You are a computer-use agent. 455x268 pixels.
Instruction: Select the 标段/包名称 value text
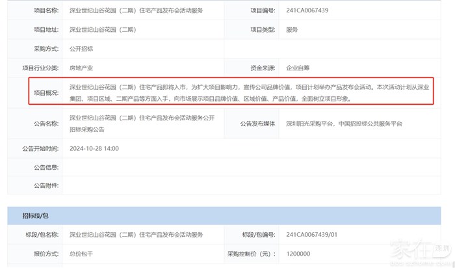click(136, 234)
